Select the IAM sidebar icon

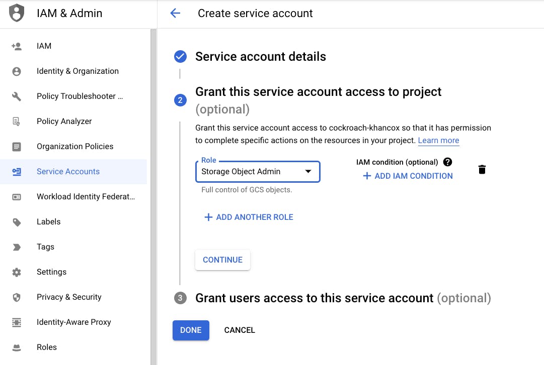click(17, 46)
